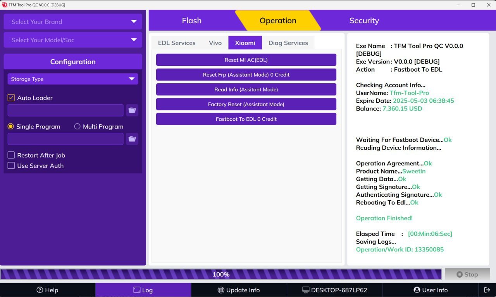Click the product name Sweetin
Image resolution: width=496 pixels, height=297 pixels.
[x=414, y=171]
